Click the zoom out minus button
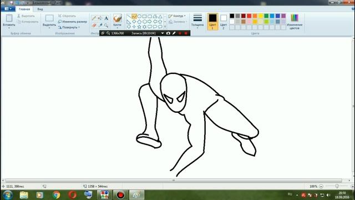This screenshot has width=355, height=200. coord(321,187)
